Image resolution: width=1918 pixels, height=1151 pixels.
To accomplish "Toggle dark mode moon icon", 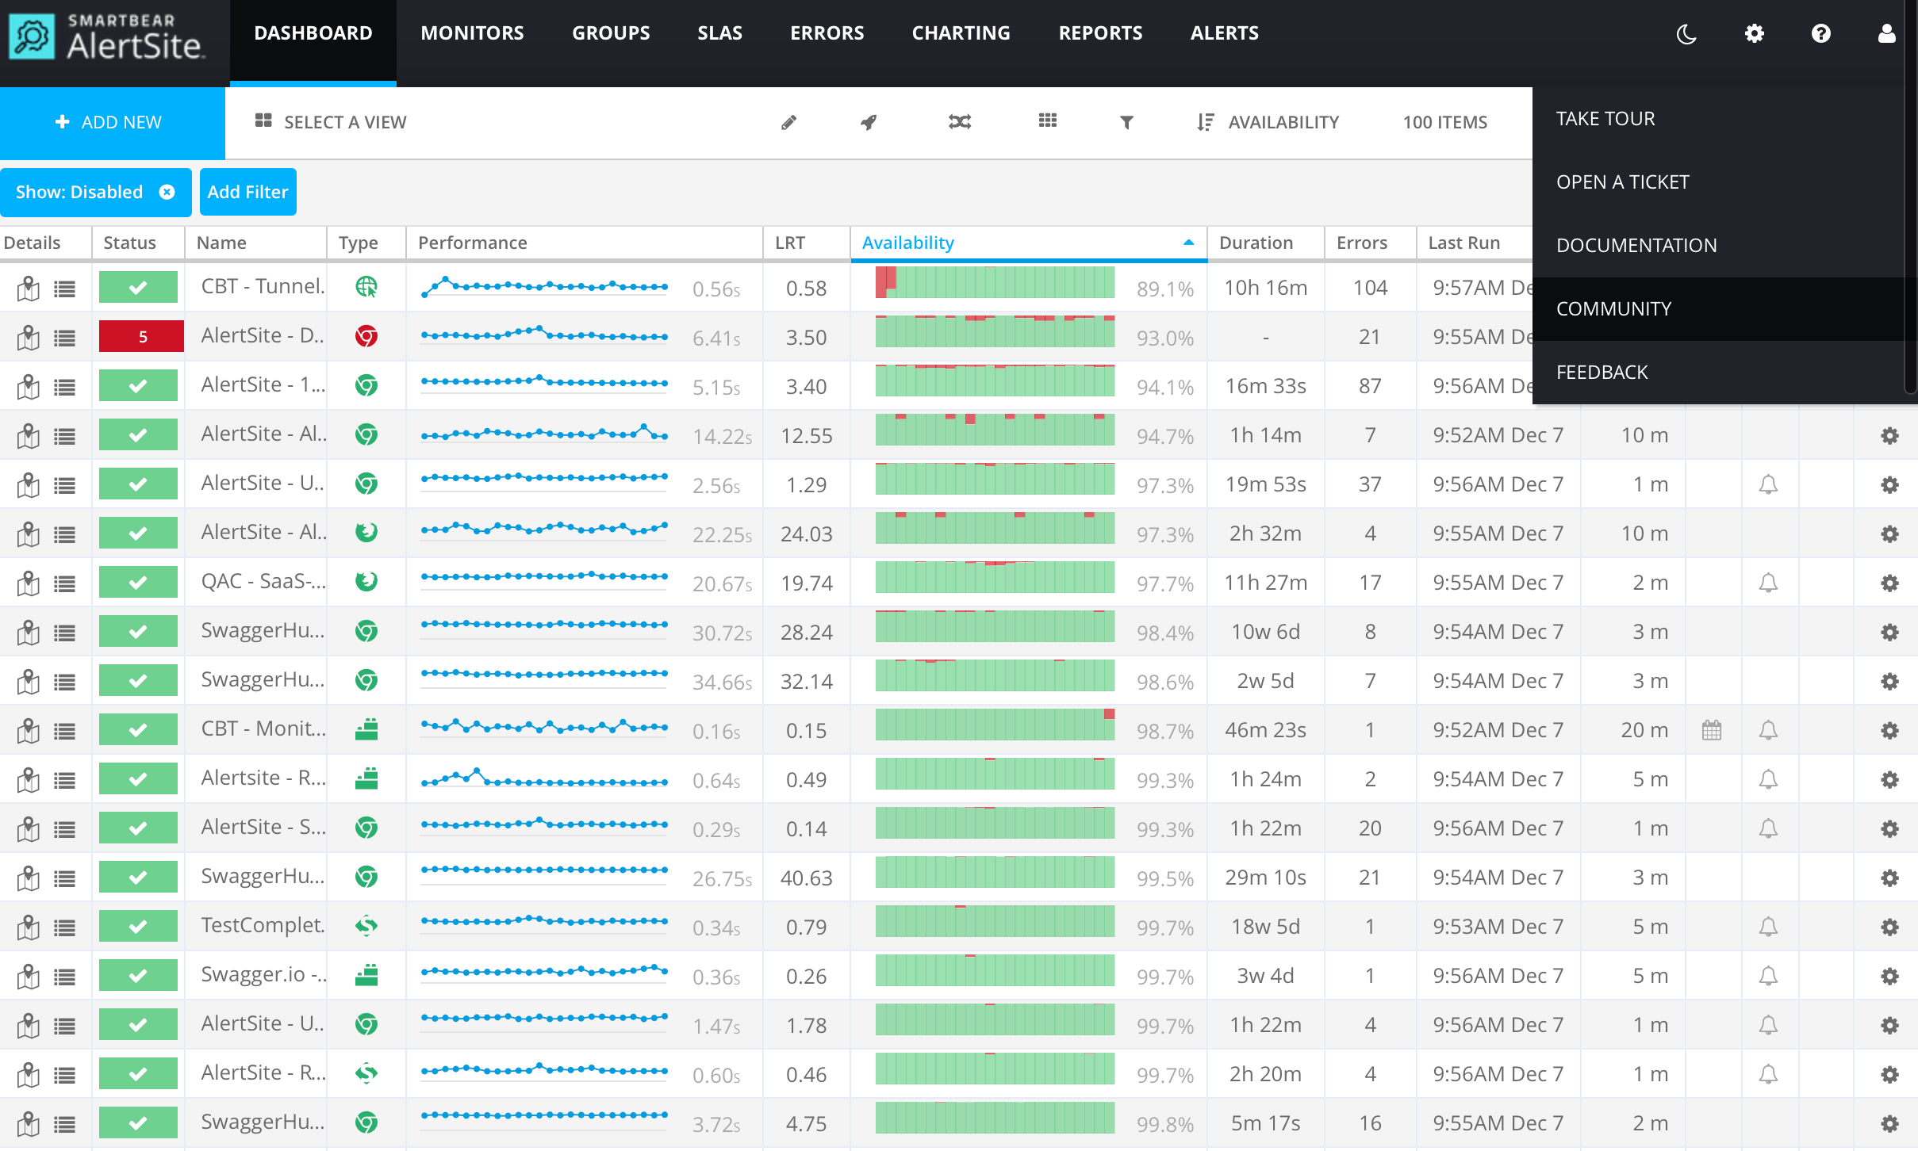I will 1686,33.
